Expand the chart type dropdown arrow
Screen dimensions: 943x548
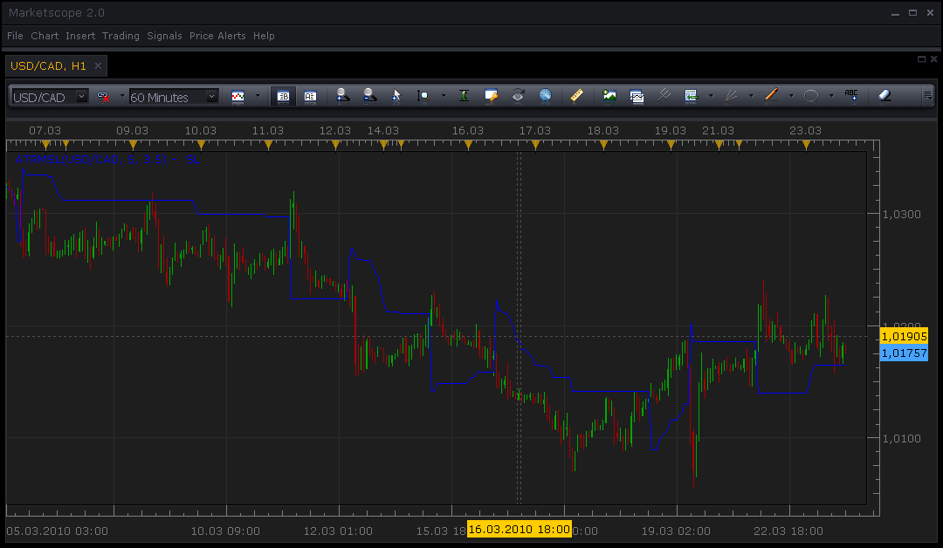(x=258, y=96)
